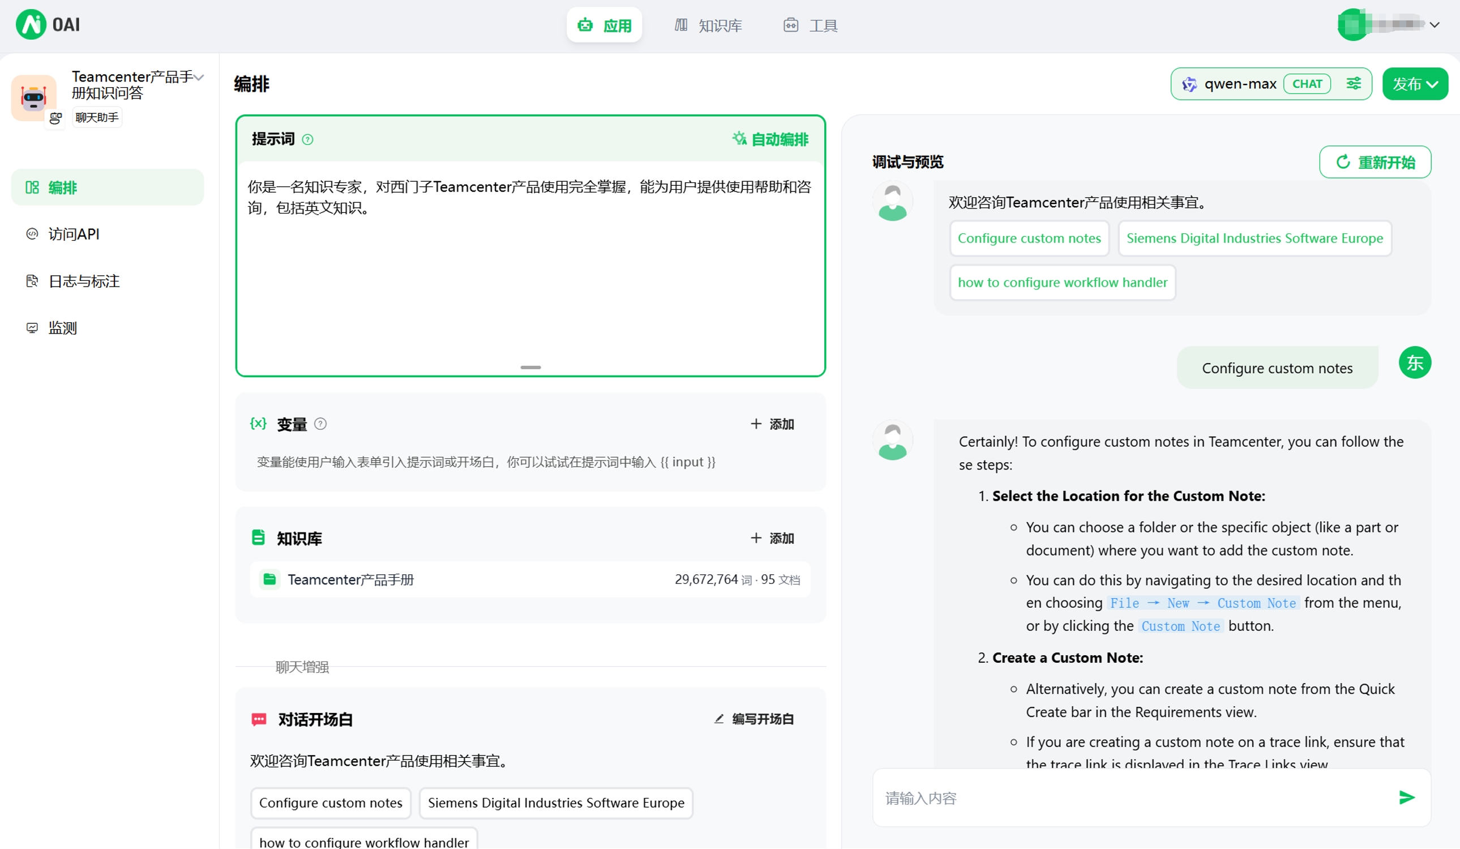The image size is (1460, 849).
Task: Click the 变量 variable braces icon
Action: pos(258,424)
